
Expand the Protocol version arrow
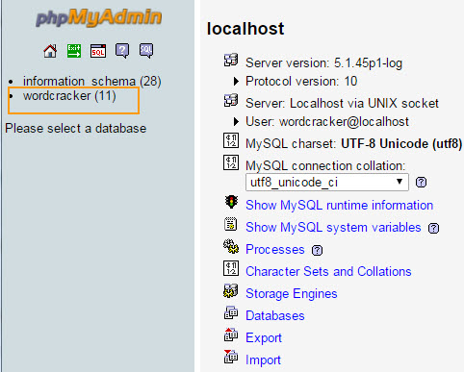236,81
